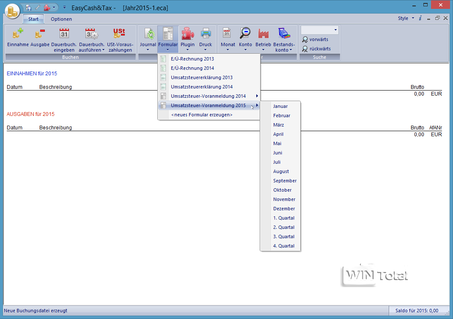Image resolution: width=453 pixels, height=319 pixels.
Task: Open the Journal view icon
Action: [148, 34]
